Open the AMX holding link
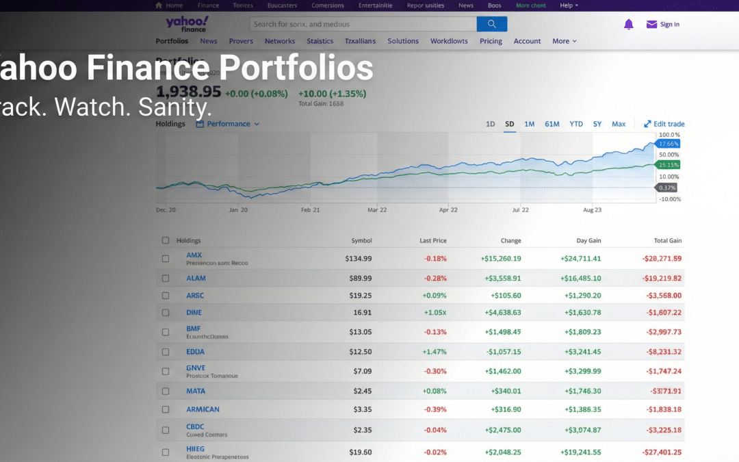 click(194, 255)
